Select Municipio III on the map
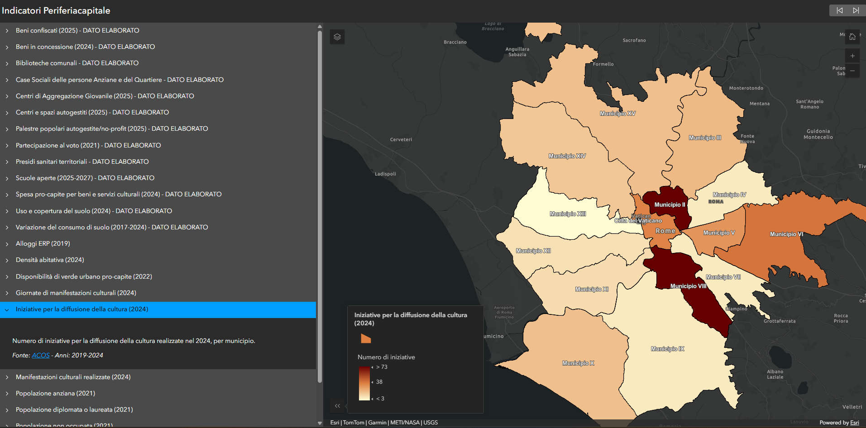 coord(705,138)
